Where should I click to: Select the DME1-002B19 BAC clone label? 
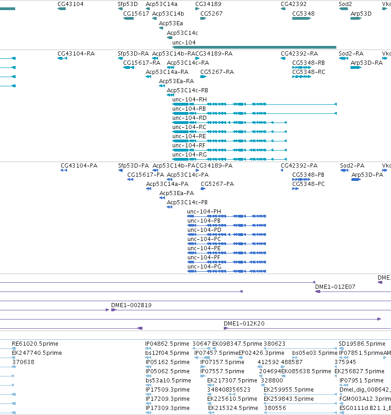point(131,305)
